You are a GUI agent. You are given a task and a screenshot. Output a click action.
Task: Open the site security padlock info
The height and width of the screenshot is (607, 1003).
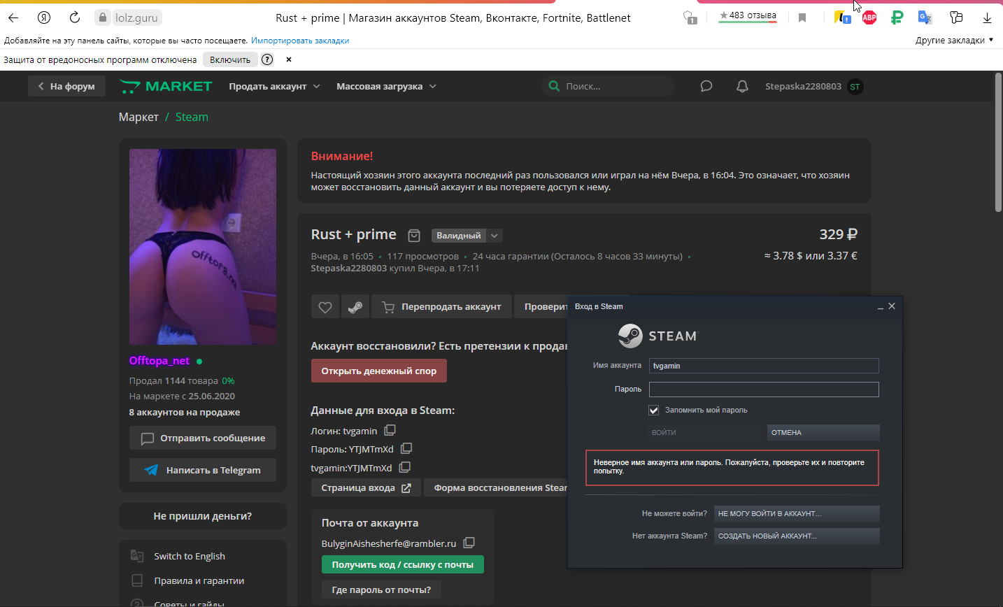[103, 17]
